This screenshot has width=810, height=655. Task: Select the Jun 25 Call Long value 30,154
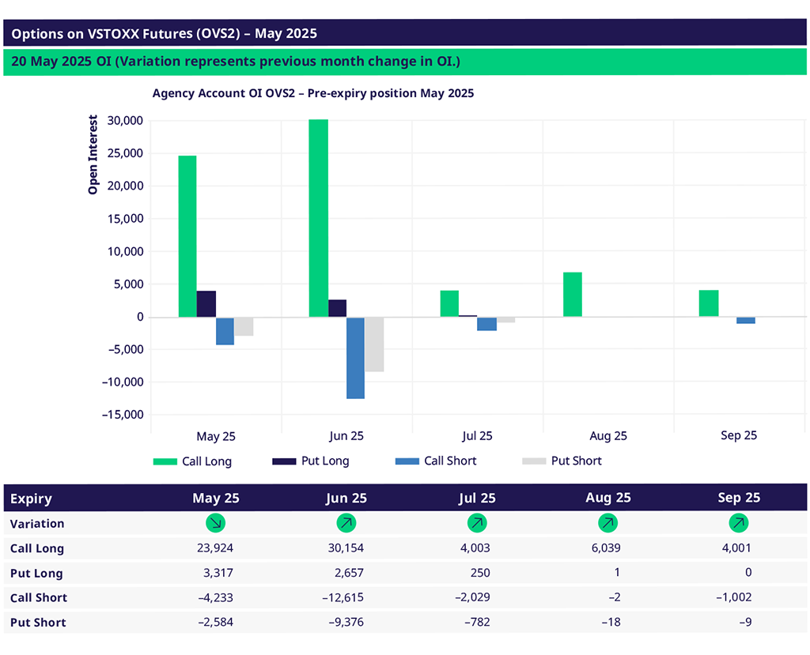346,548
